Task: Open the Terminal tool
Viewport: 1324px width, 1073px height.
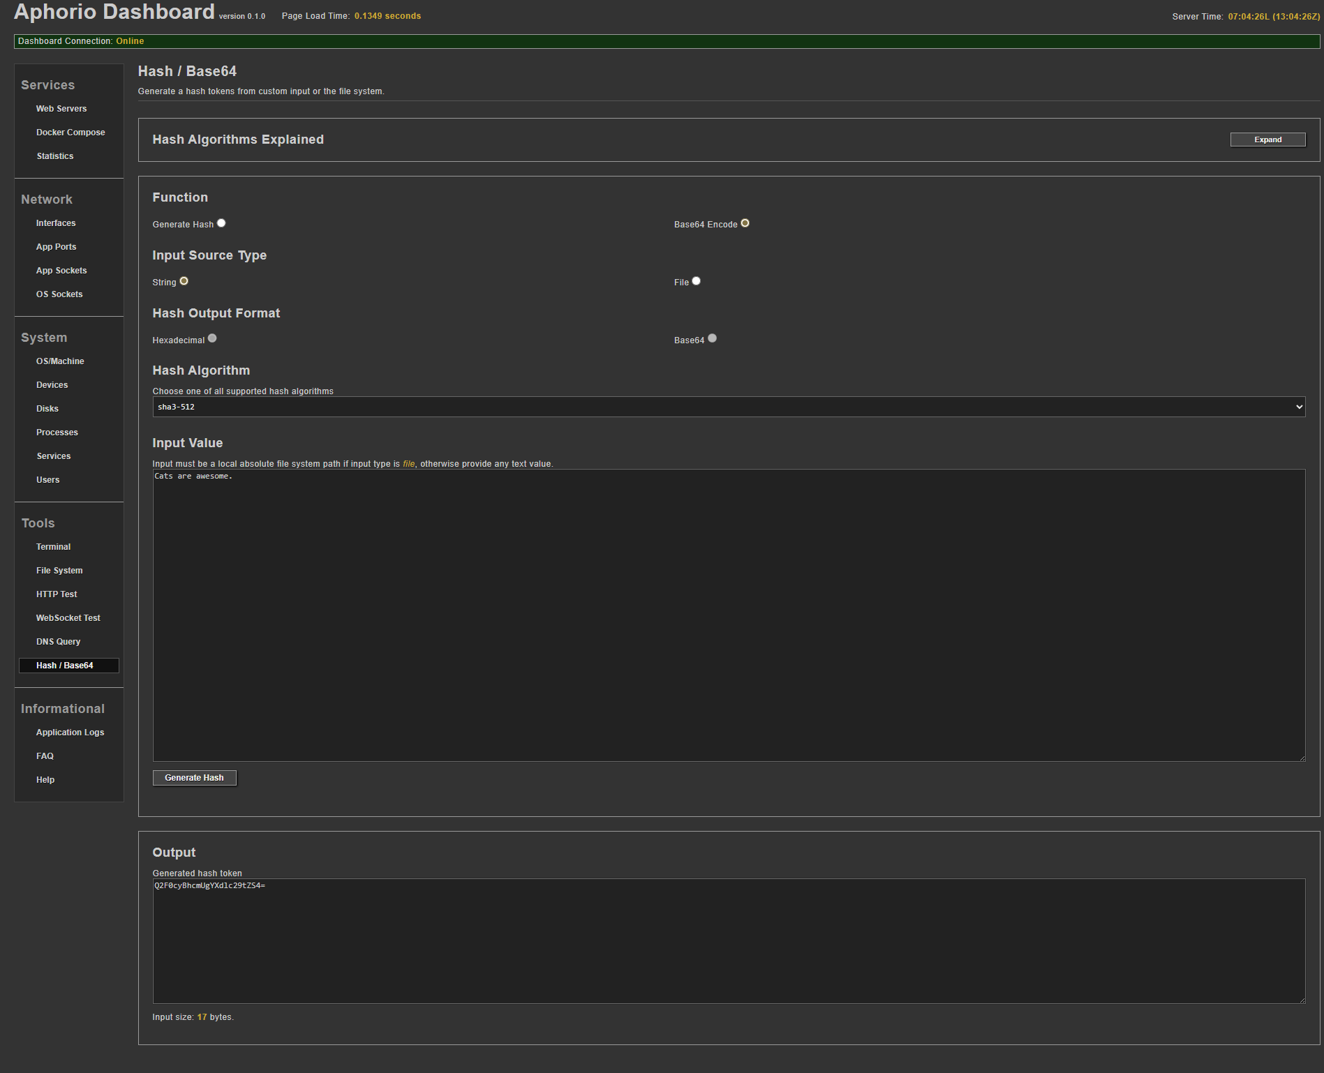Action: point(54,547)
